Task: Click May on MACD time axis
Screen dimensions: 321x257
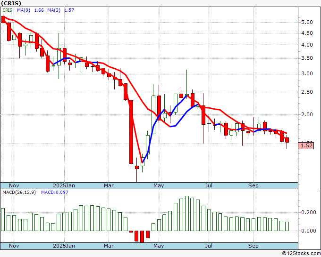Action: click(159, 246)
